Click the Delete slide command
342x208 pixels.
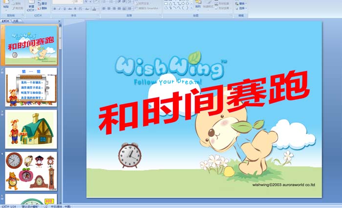tap(42, 8)
